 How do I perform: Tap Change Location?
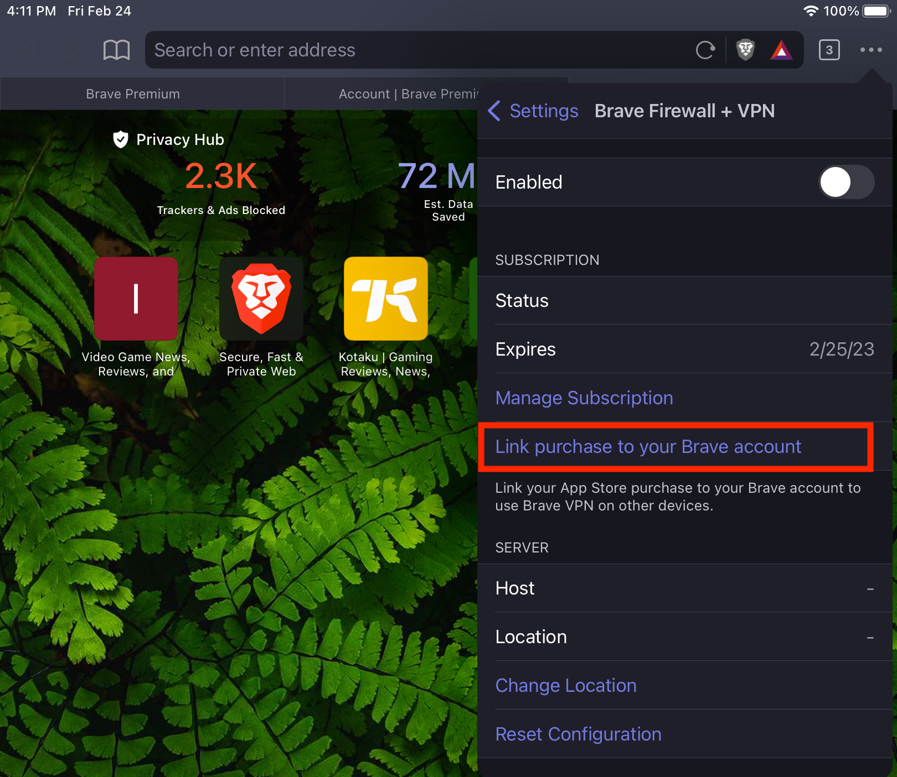click(x=566, y=685)
